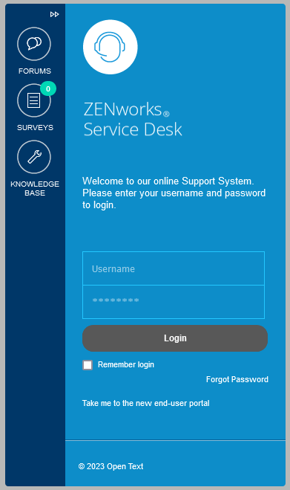
Task: Focus the password input field
Action: (x=174, y=302)
